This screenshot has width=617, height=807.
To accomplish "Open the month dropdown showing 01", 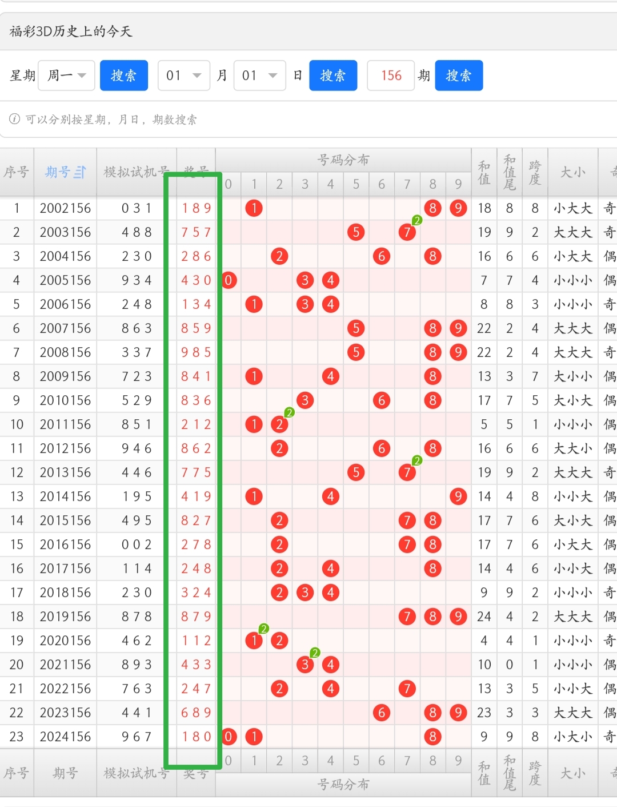I will [x=184, y=75].
